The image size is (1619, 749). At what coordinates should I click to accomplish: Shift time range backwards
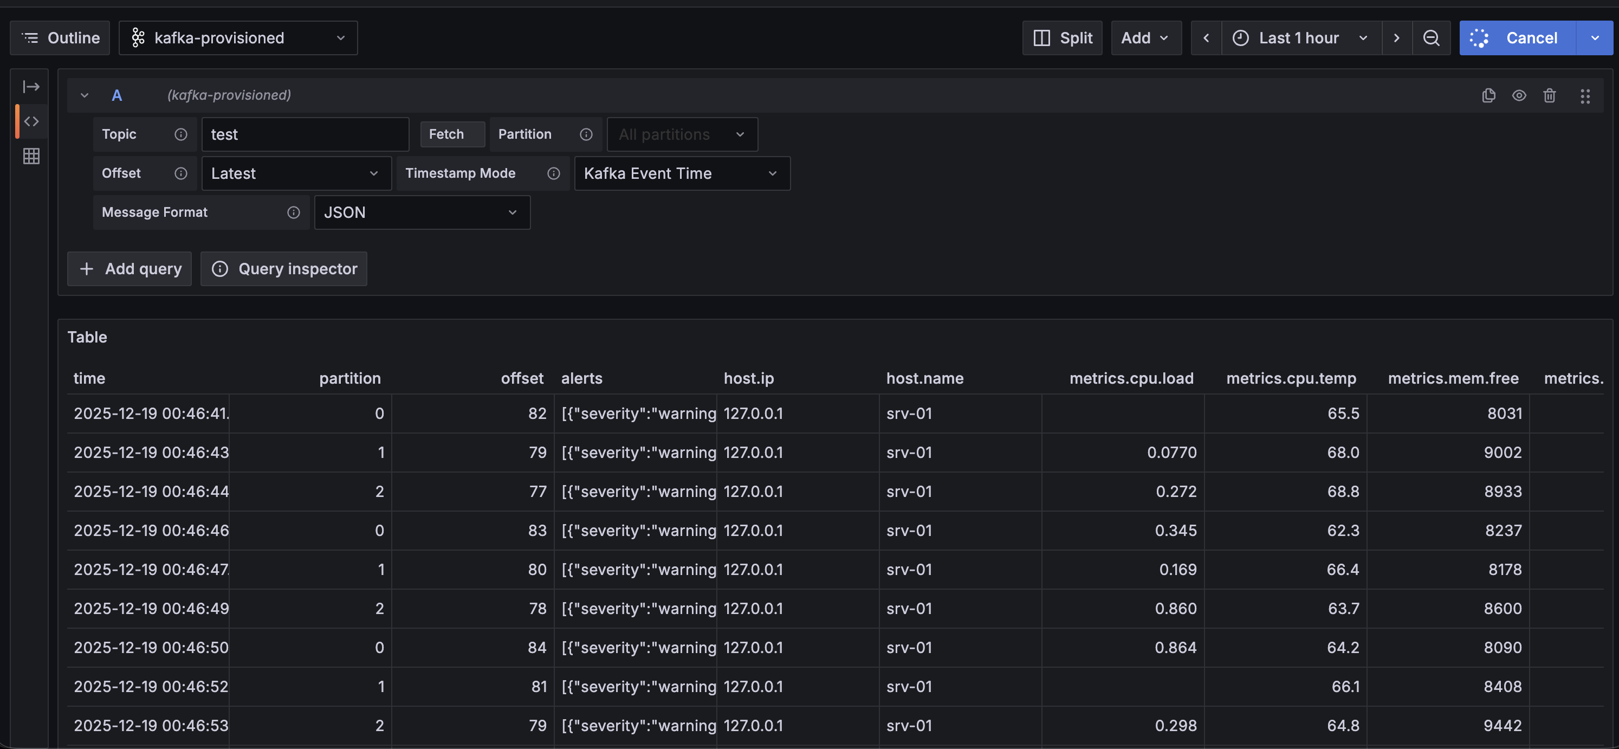click(x=1206, y=38)
